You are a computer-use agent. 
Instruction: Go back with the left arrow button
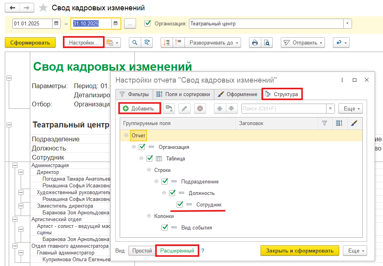tap(12, 8)
